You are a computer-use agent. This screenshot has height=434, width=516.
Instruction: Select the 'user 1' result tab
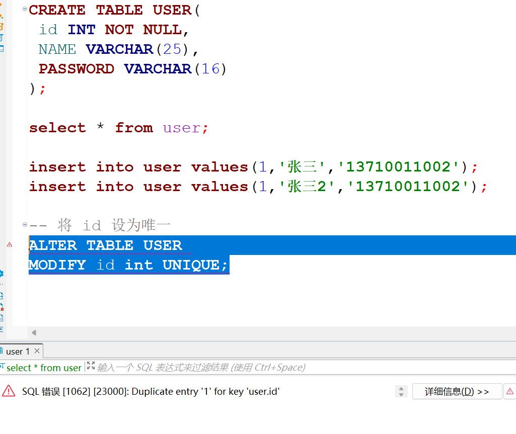(17, 351)
